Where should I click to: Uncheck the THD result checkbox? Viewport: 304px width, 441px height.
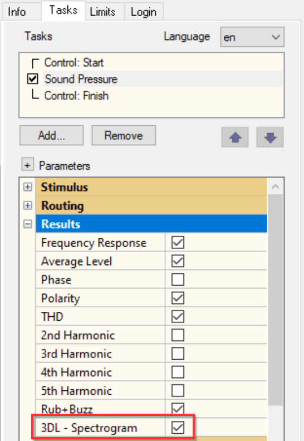pos(178,317)
